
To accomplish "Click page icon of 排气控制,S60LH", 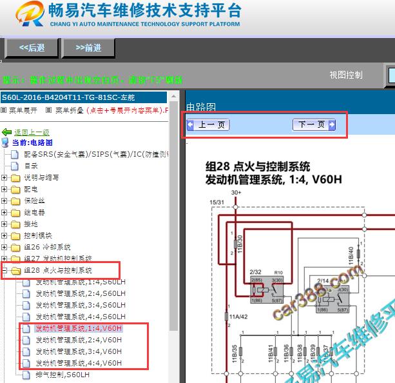I will tap(26, 375).
